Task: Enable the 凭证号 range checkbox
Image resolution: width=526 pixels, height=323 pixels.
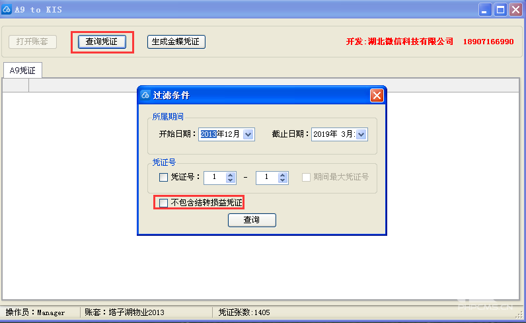Action: (164, 177)
